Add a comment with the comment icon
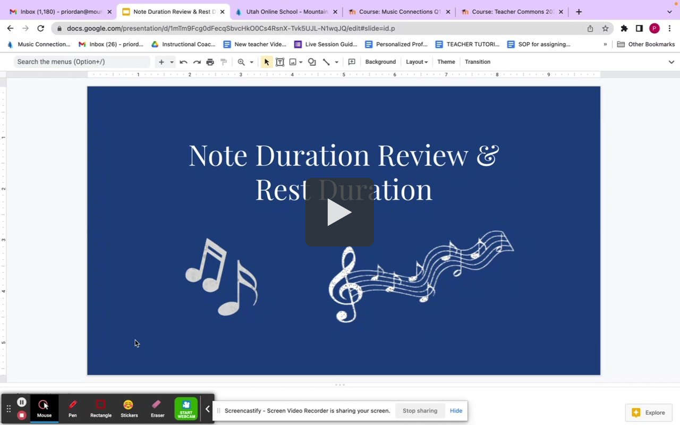The width and height of the screenshot is (680, 425). coord(351,62)
